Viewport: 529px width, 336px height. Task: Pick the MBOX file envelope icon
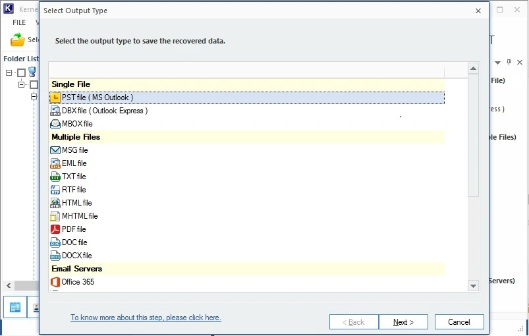coord(55,124)
